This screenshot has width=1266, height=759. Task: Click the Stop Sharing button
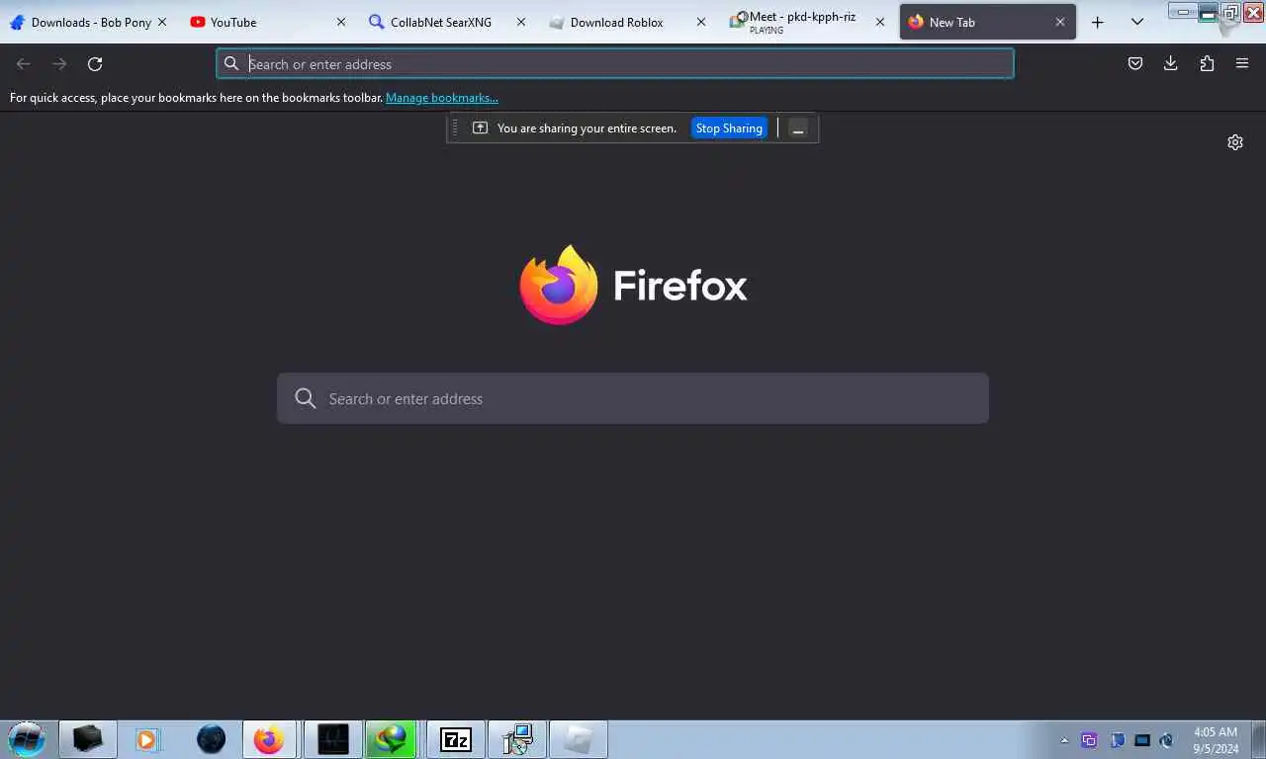click(x=729, y=128)
